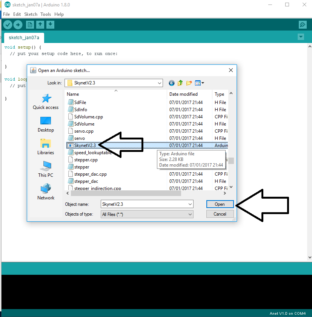This screenshot has height=317, width=312.
Task: Open the File menu
Action: 6,14
